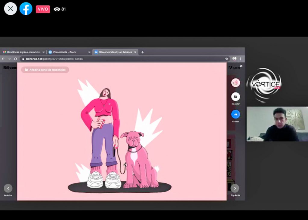This screenshot has height=220, width=308.
Task: Open the Facebook logo icon
Action: tap(26, 9)
